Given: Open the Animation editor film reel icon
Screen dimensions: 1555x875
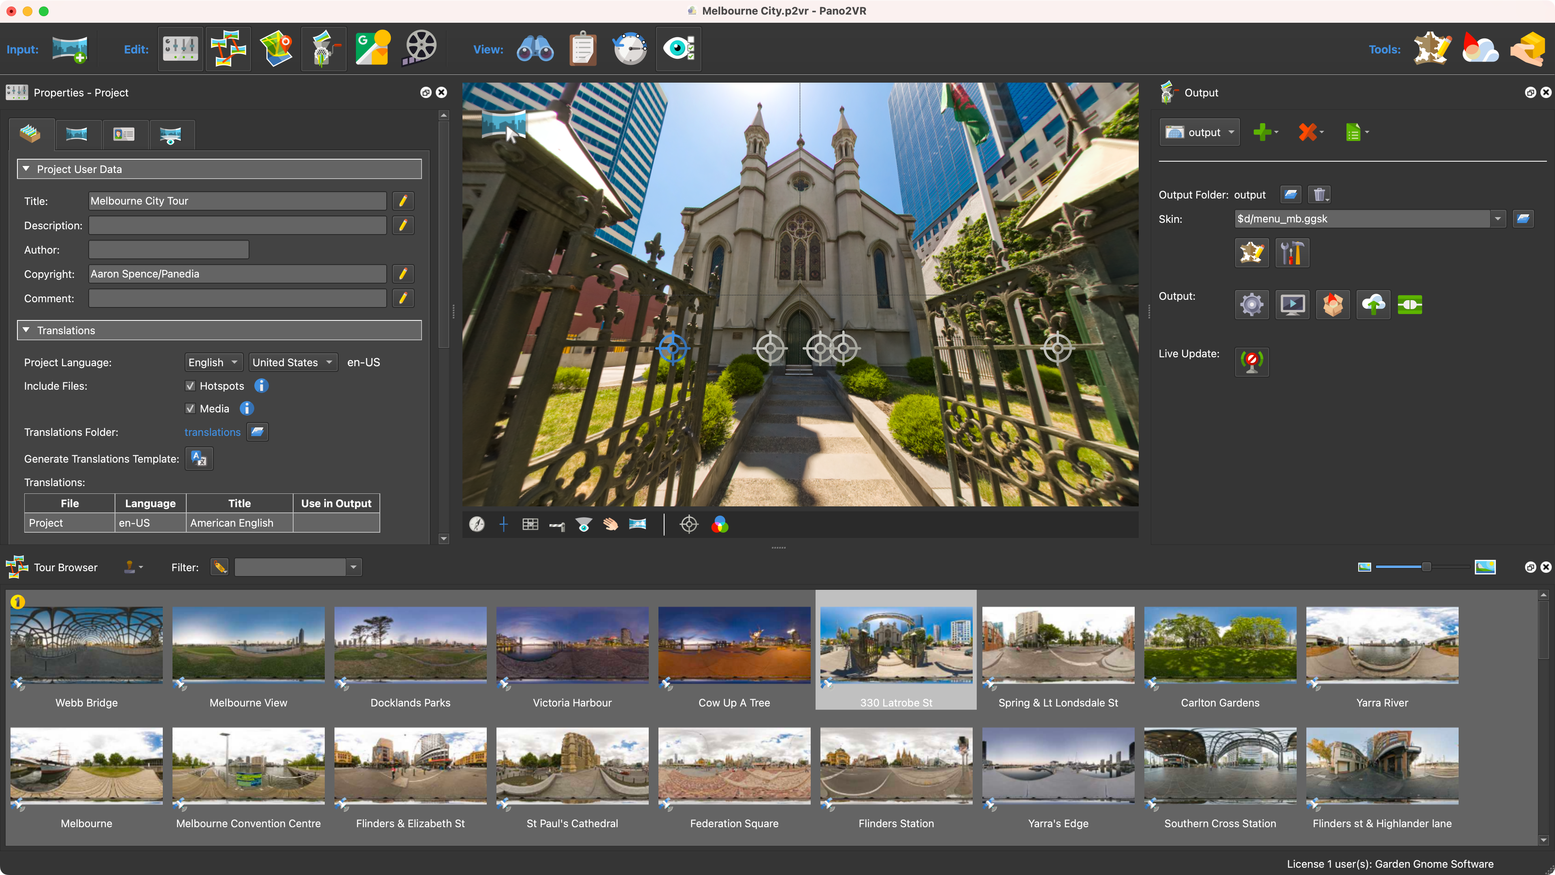Looking at the screenshot, I should click(420, 48).
